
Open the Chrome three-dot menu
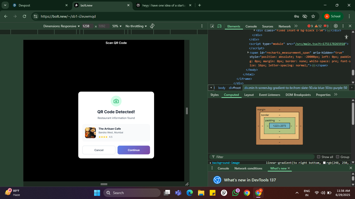[349, 16]
